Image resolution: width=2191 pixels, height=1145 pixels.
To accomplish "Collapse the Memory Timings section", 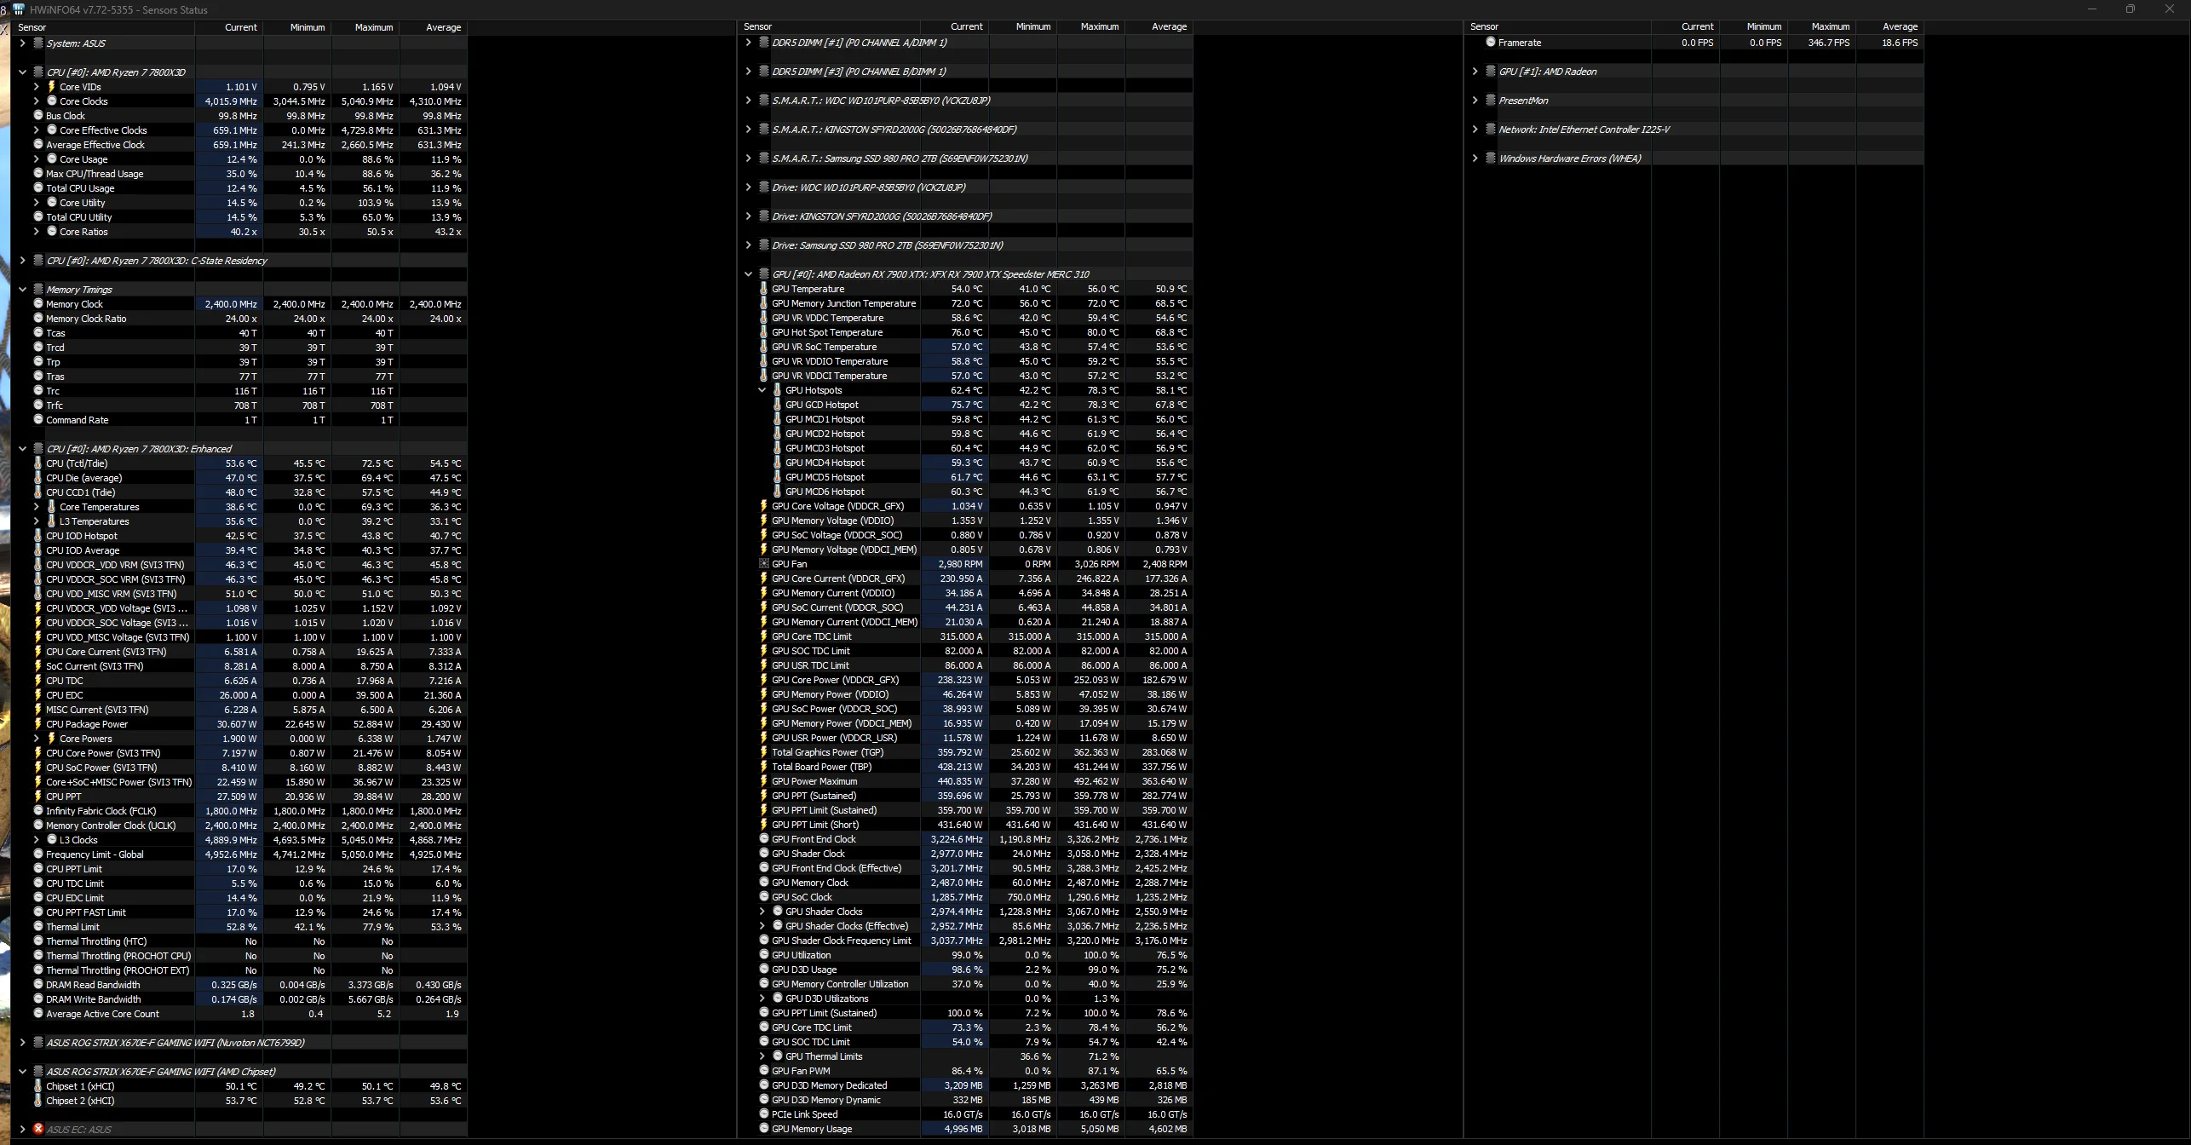I will 23,290.
